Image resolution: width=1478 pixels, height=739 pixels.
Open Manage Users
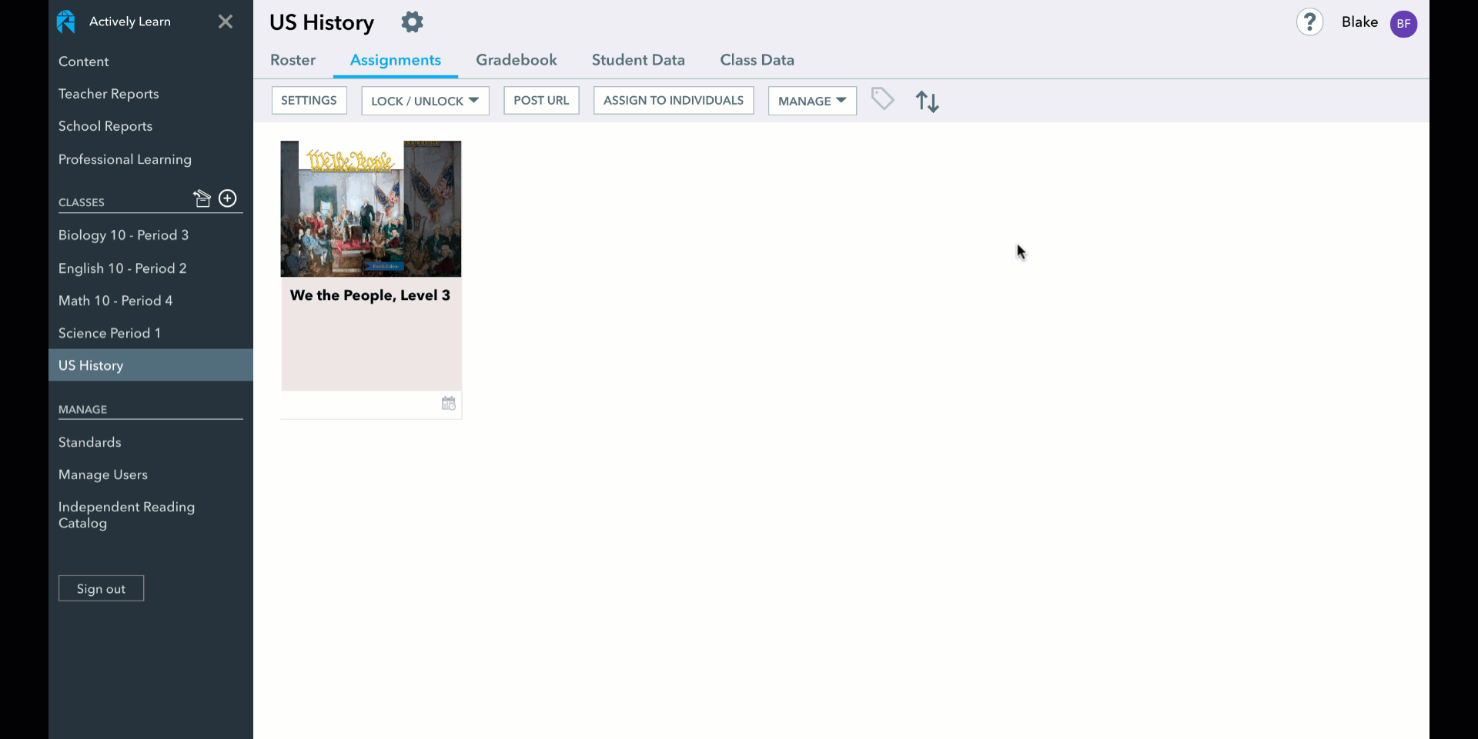[103, 474]
